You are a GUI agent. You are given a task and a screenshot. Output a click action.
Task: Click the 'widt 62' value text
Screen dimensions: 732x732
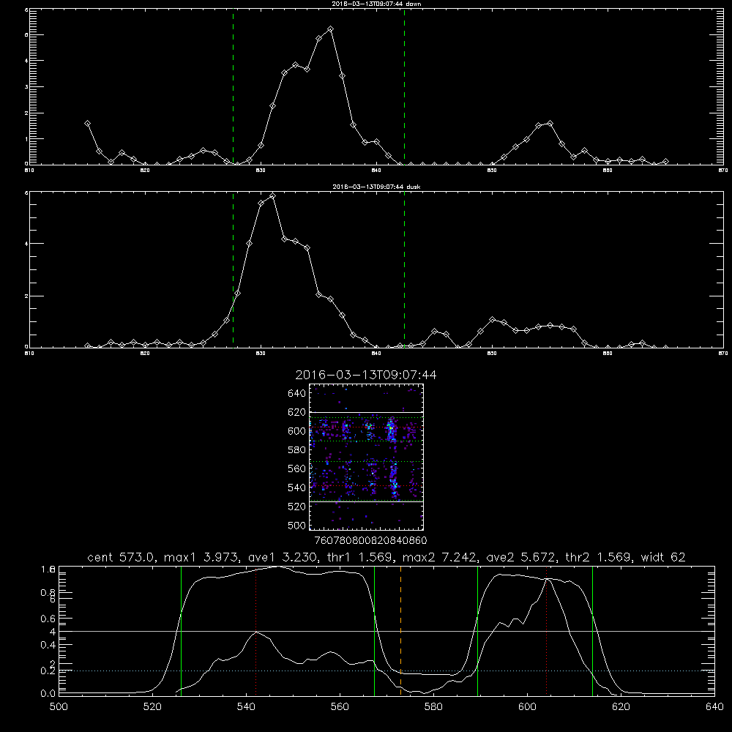click(663, 557)
